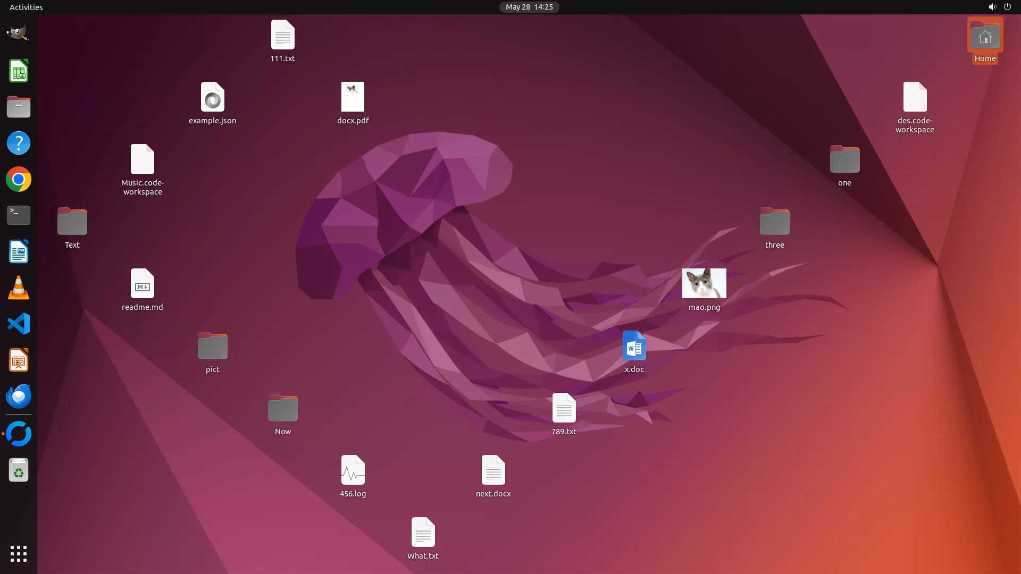The width and height of the screenshot is (1021, 574).
Task: Click the Activities button
Action: point(26,7)
